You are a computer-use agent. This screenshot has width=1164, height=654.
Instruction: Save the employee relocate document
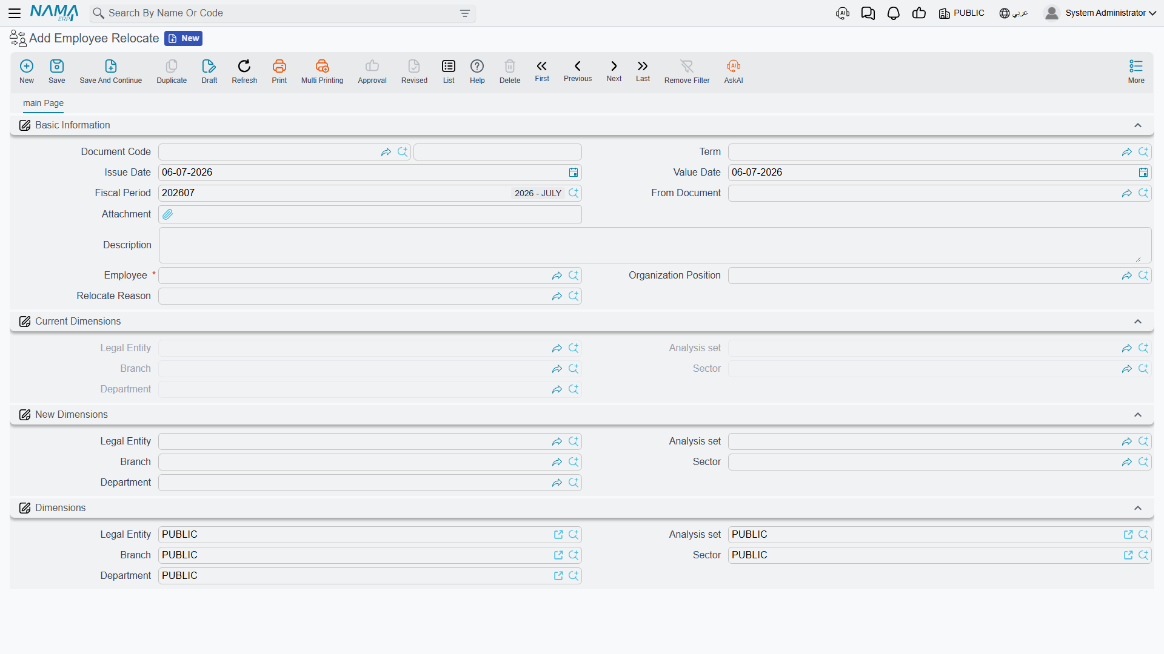57,71
